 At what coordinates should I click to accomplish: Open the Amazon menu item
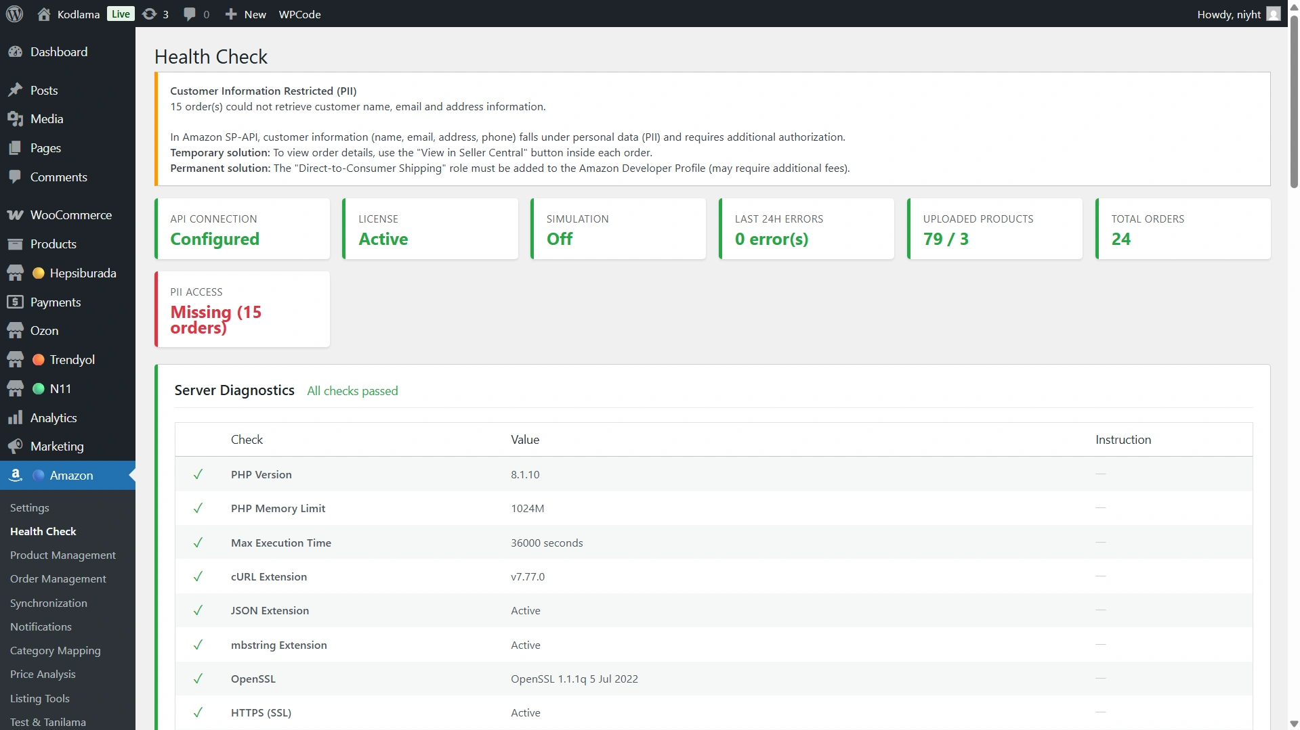click(71, 476)
